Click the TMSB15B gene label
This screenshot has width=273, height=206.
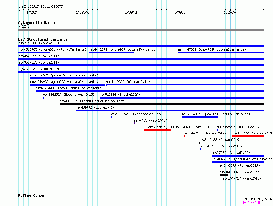pyautogui.click(x=258, y=199)
